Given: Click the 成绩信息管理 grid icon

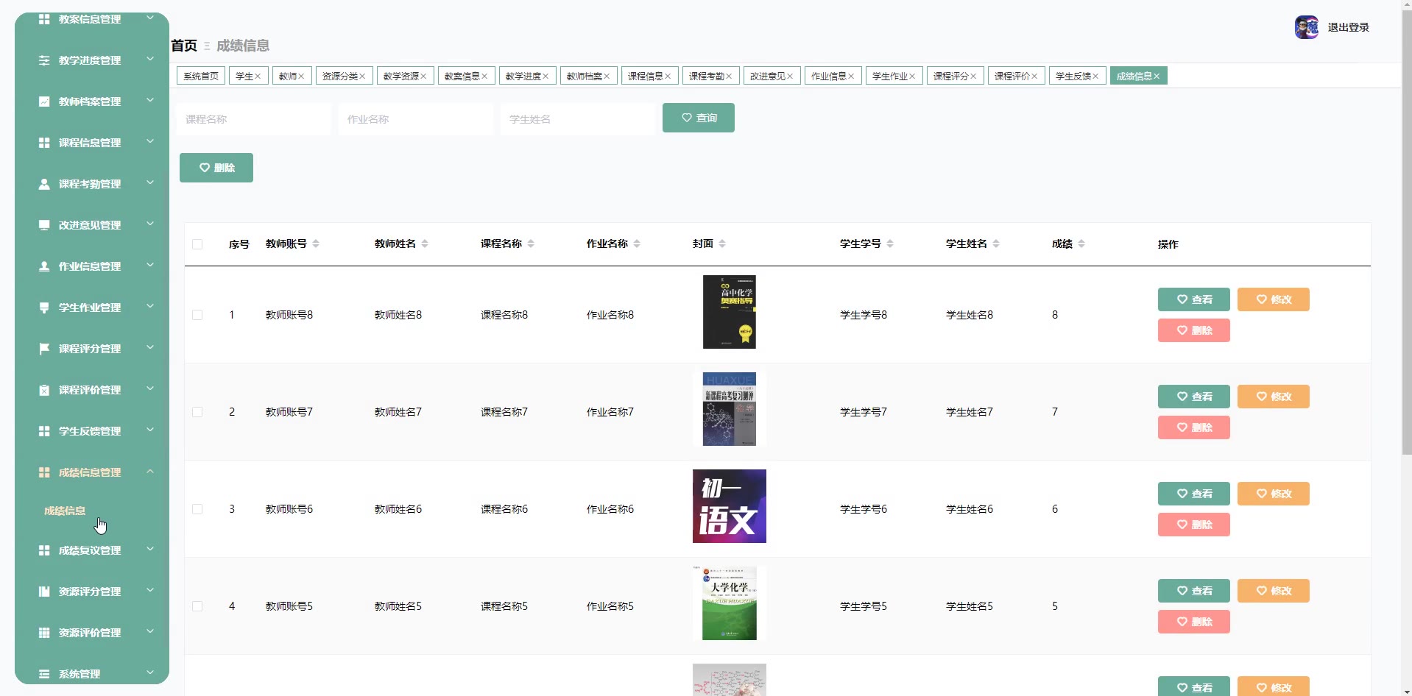Looking at the screenshot, I should coord(44,472).
